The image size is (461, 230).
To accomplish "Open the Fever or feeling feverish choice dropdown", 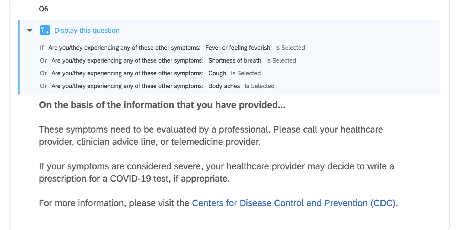I will pyautogui.click(x=238, y=48).
